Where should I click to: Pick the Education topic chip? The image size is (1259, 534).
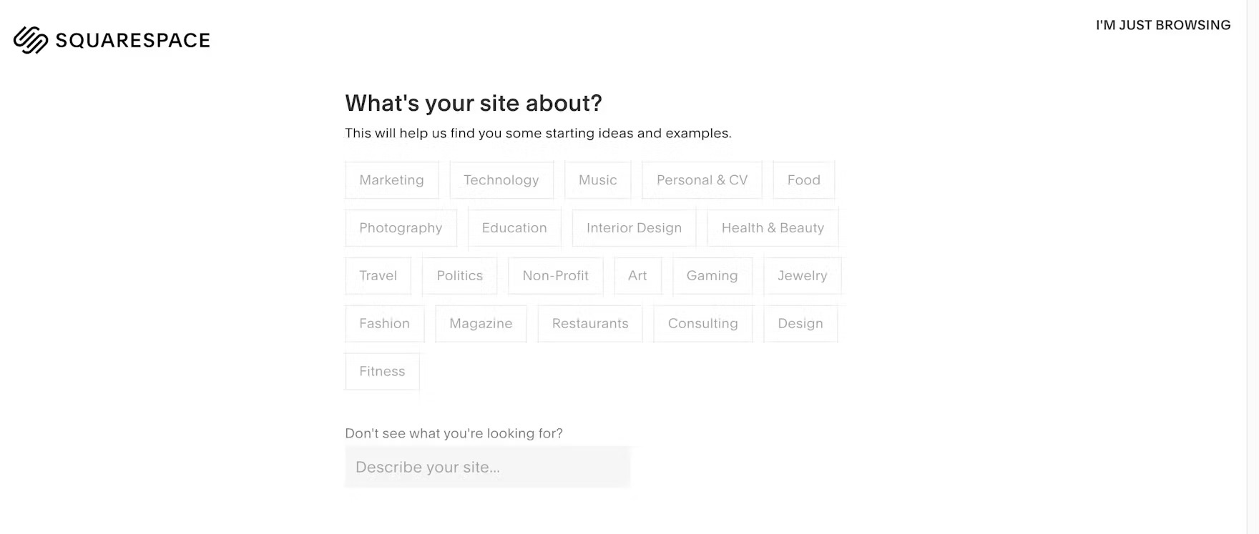click(x=514, y=228)
